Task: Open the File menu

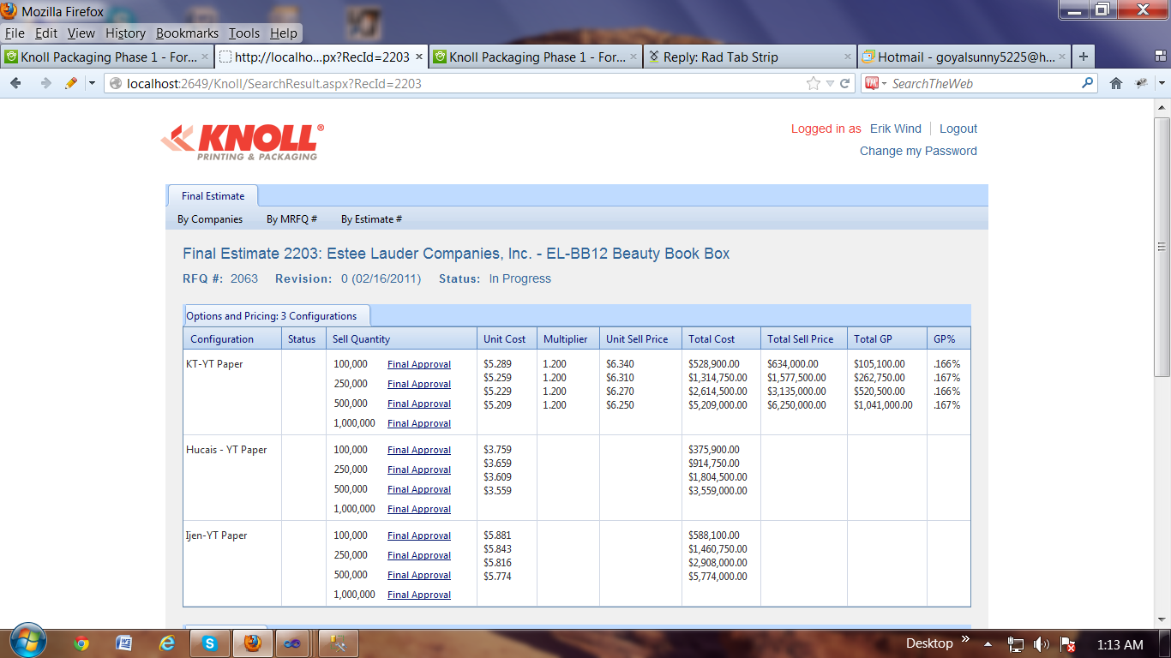Action: pos(15,33)
